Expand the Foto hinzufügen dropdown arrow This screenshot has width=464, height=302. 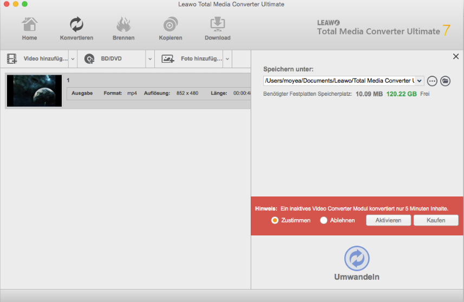coord(227,59)
